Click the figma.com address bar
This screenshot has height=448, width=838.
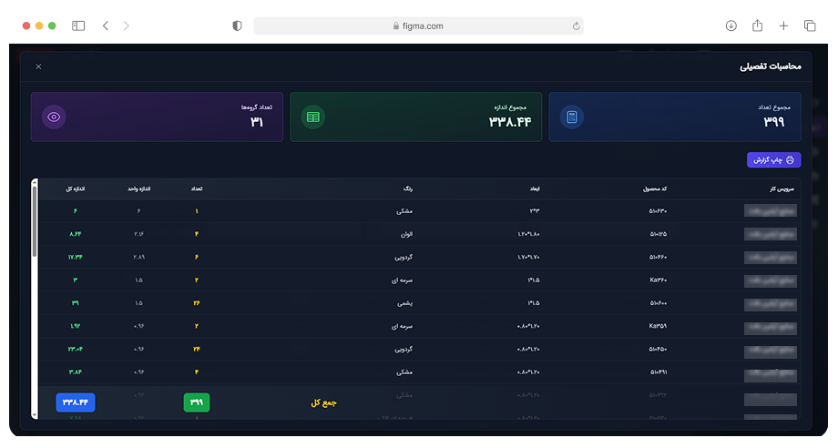(419, 26)
